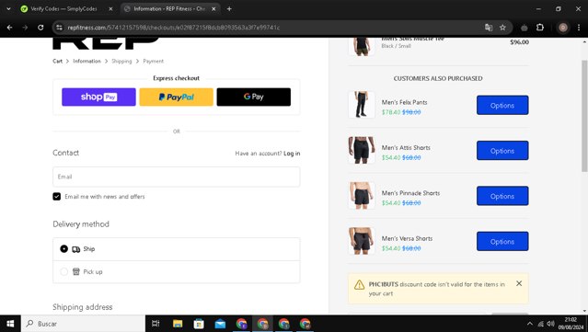Click the Pick up store icon
588x332 pixels.
point(76,271)
